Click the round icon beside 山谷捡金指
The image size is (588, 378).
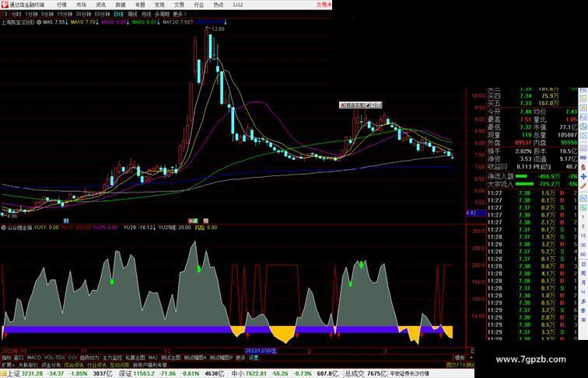(3, 227)
